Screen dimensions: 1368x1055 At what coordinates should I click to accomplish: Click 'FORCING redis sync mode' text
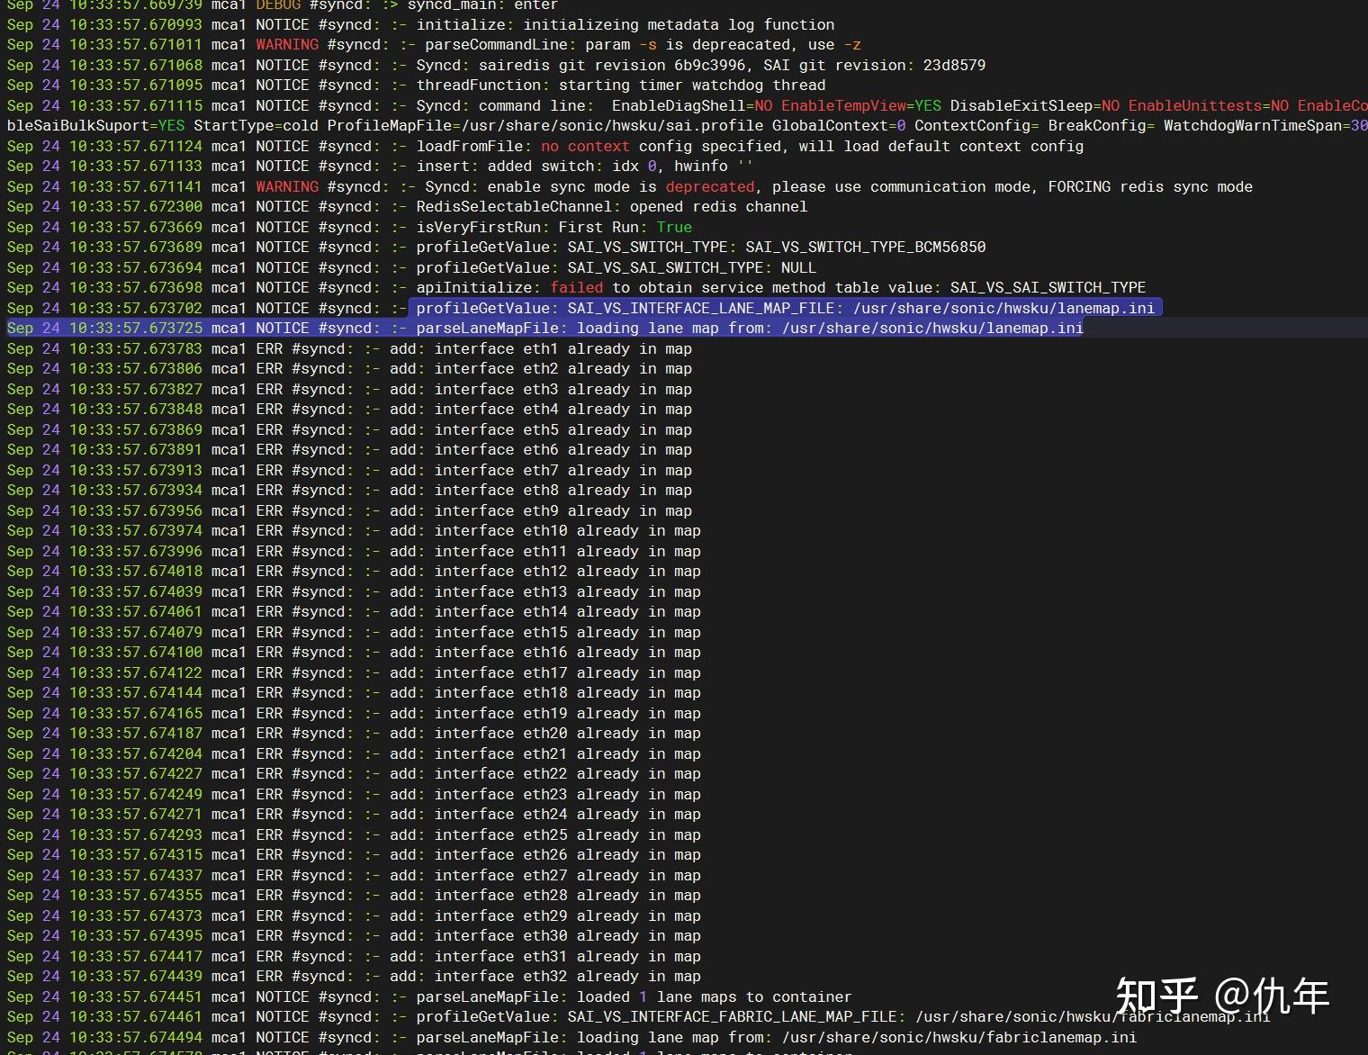1150,186
